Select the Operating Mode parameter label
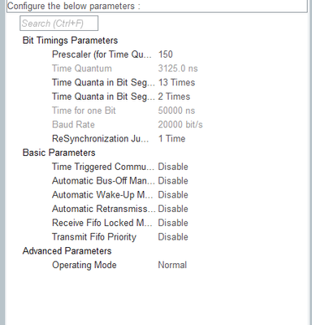 (84, 265)
